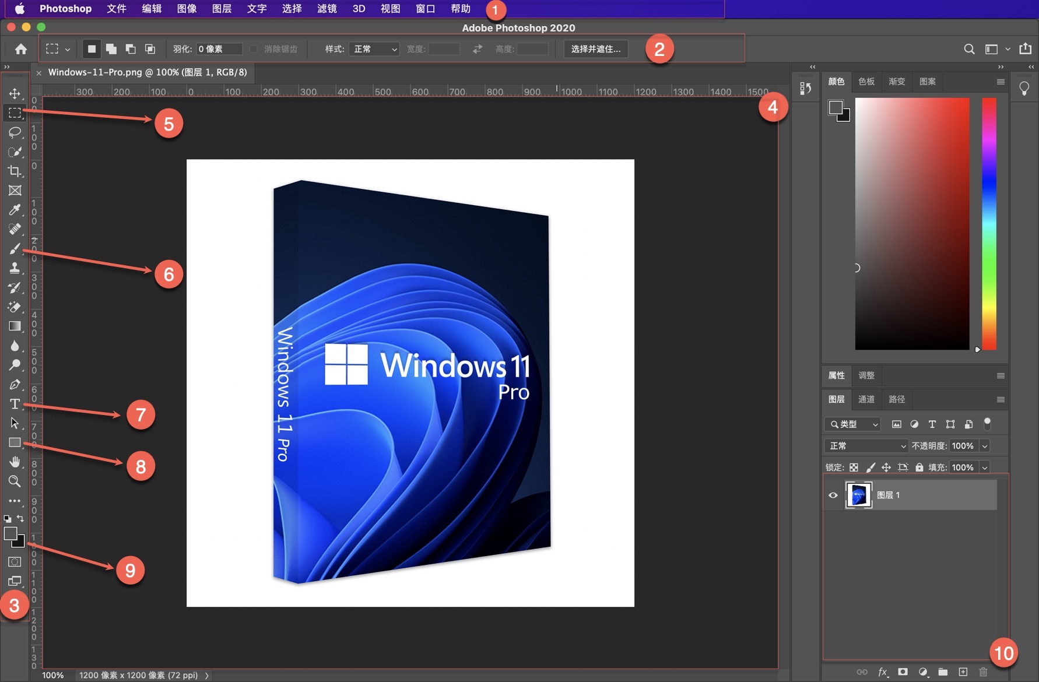Open the 类型 layer filter dropdown
1039x682 pixels.
tap(852, 424)
